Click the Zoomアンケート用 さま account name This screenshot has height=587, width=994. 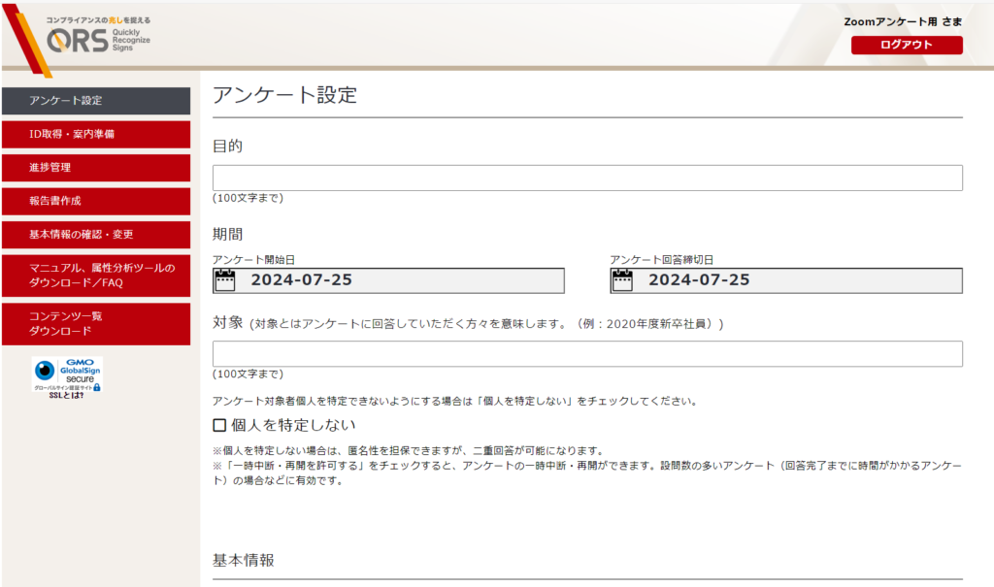pos(891,19)
